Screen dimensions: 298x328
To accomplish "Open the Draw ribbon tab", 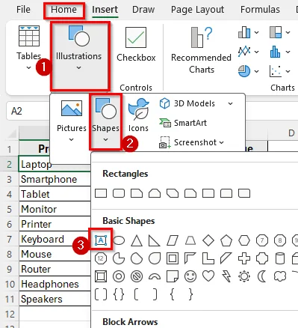I will click(143, 10).
